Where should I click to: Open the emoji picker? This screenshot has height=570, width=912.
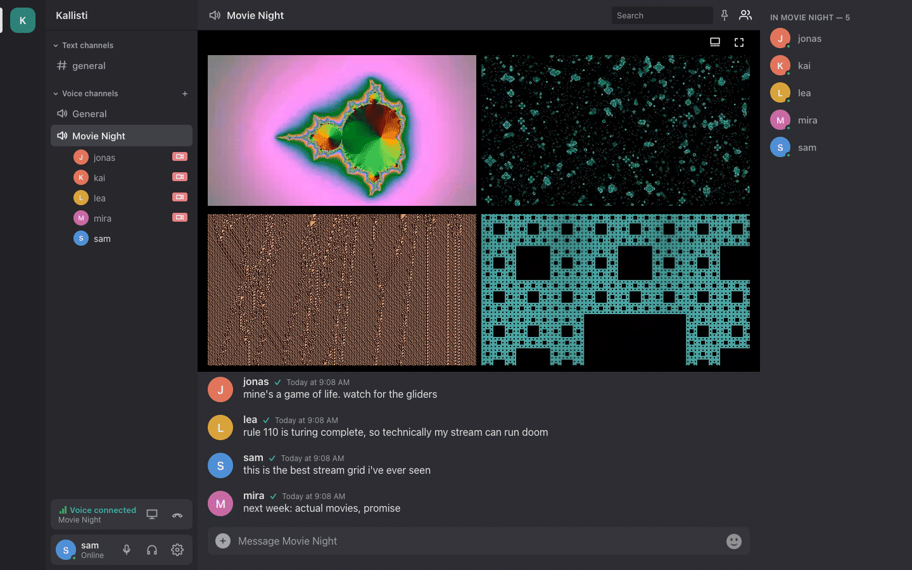[x=734, y=541]
